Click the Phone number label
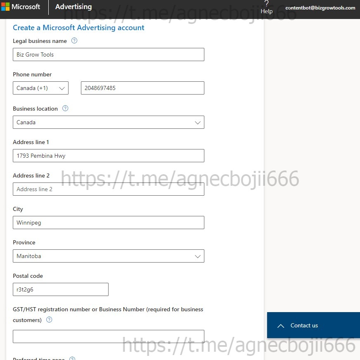Viewport: 360px width, 360px height. tap(32, 74)
